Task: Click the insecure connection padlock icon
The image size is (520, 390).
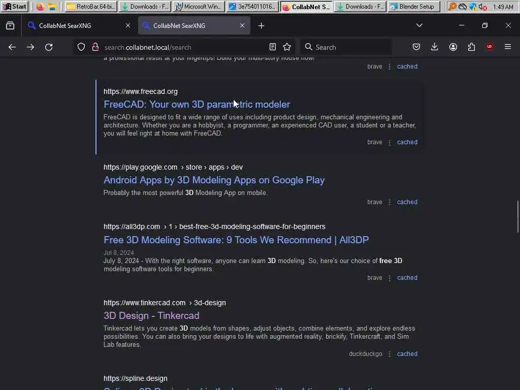Action: tap(95, 47)
